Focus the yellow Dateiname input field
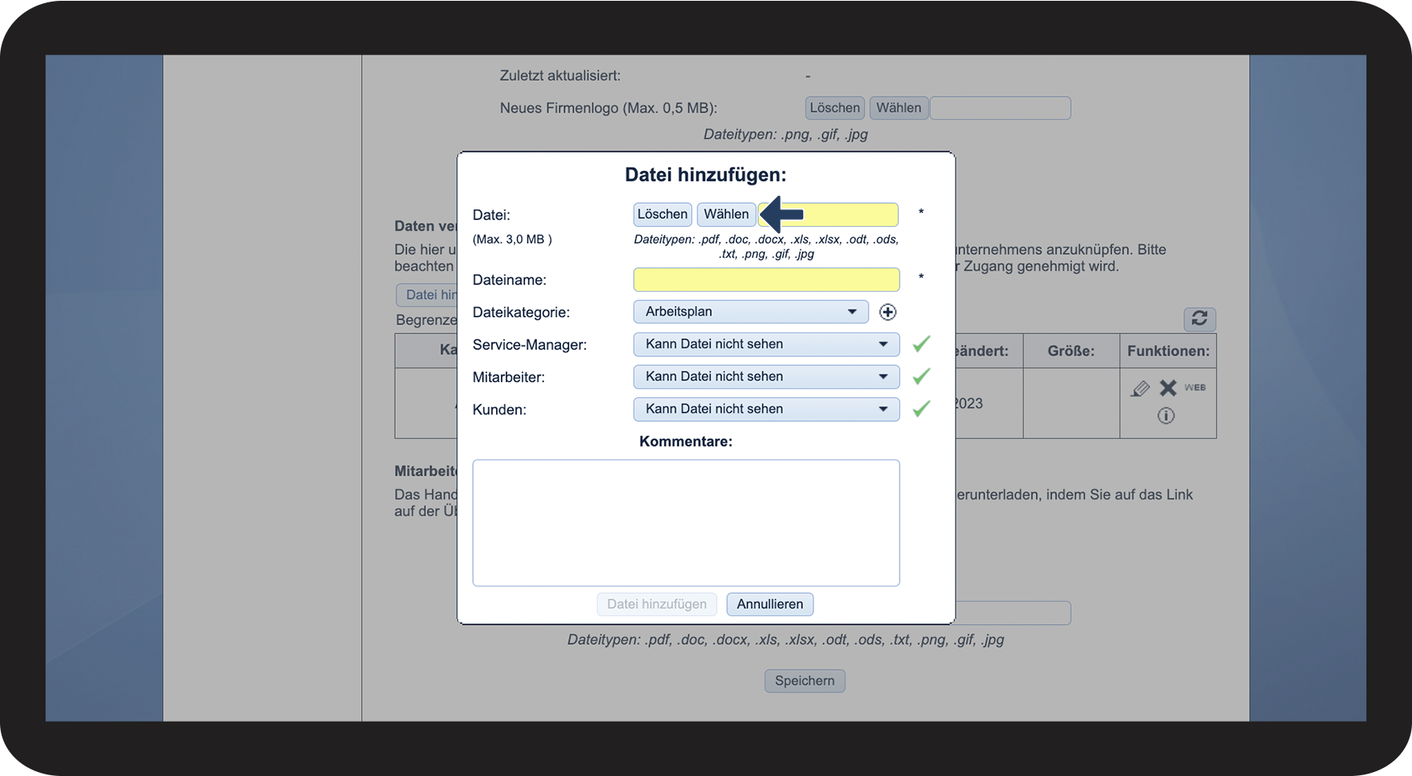The height and width of the screenshot is (776, 1412). 766,280
